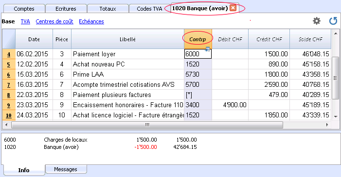Open the table settings gear icon
This screenshot has width=341, height=177.
(316, 21)
